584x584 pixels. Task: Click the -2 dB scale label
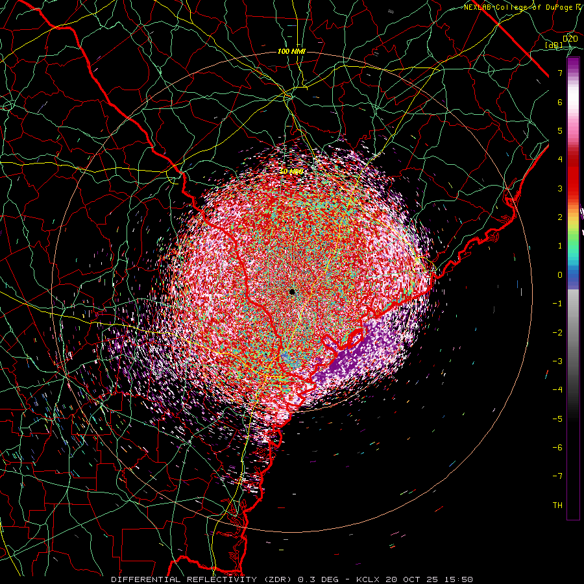(x=557, y=332)
